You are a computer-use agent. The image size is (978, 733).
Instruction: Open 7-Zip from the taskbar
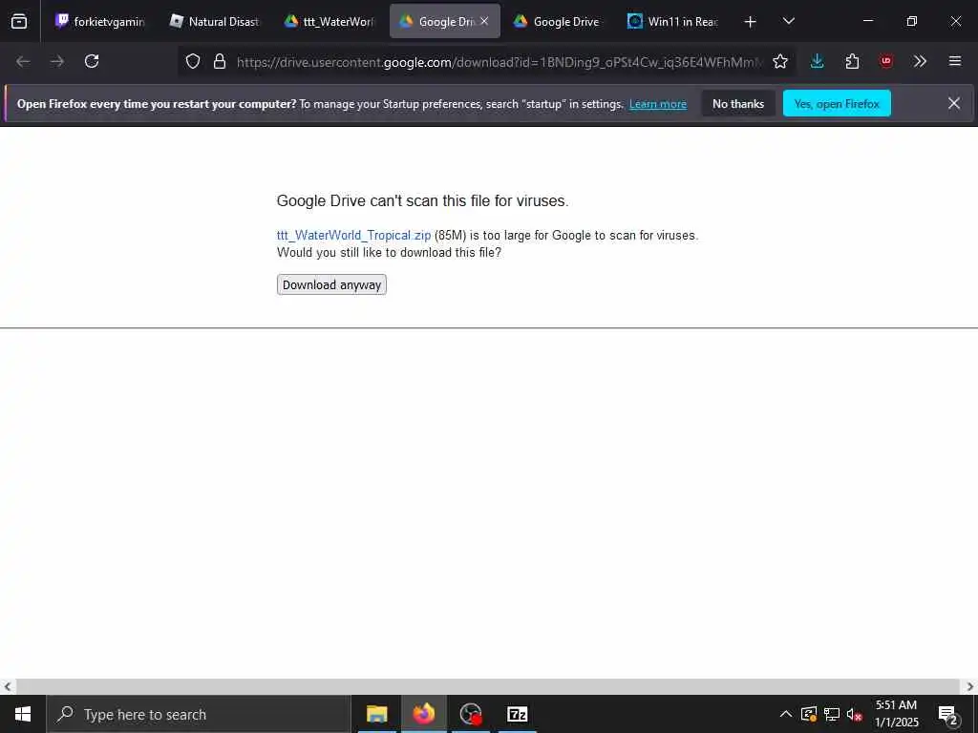coord(518,714)
